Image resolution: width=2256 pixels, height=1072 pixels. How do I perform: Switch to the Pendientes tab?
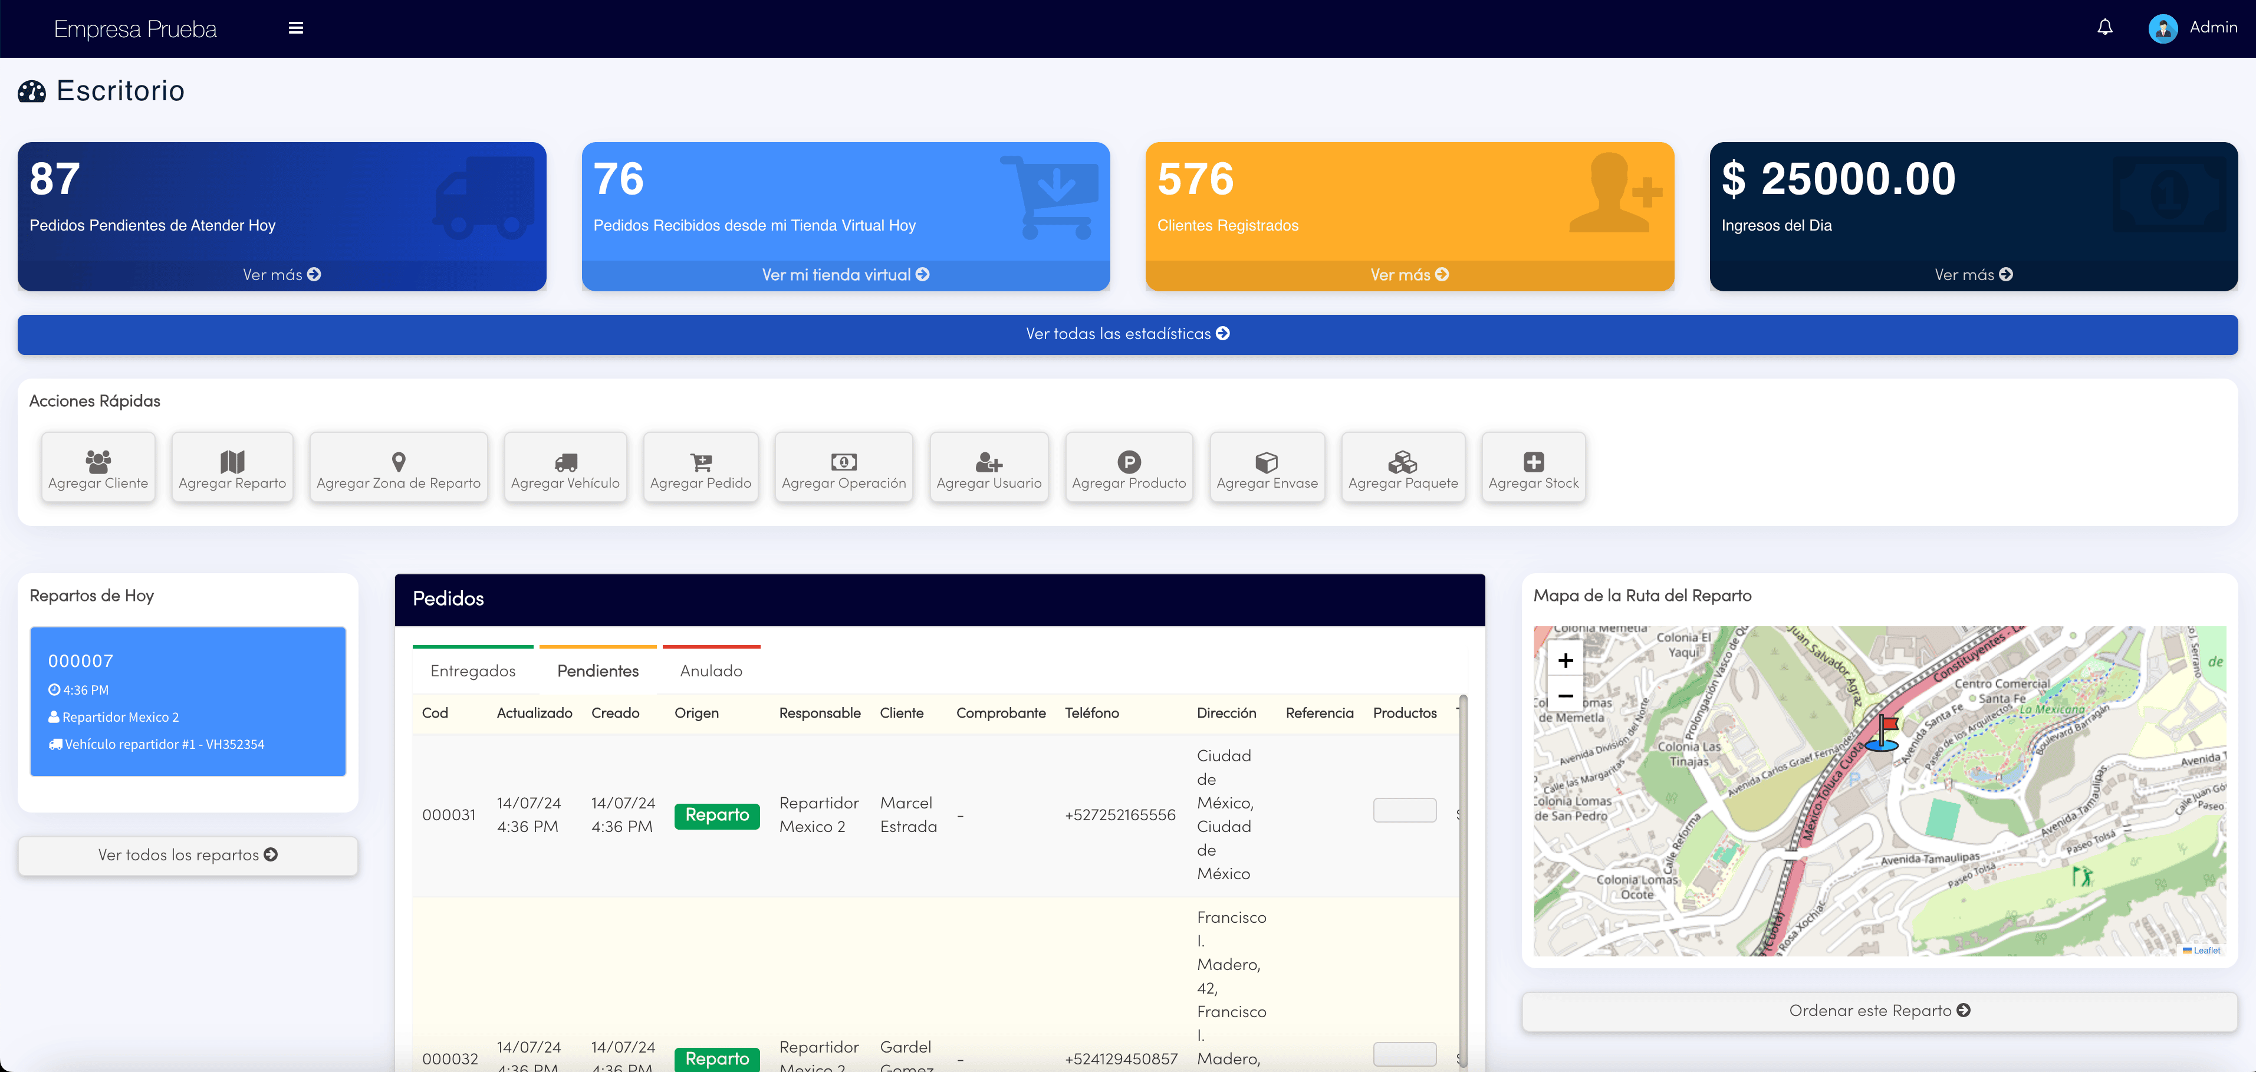pos(598,671)
